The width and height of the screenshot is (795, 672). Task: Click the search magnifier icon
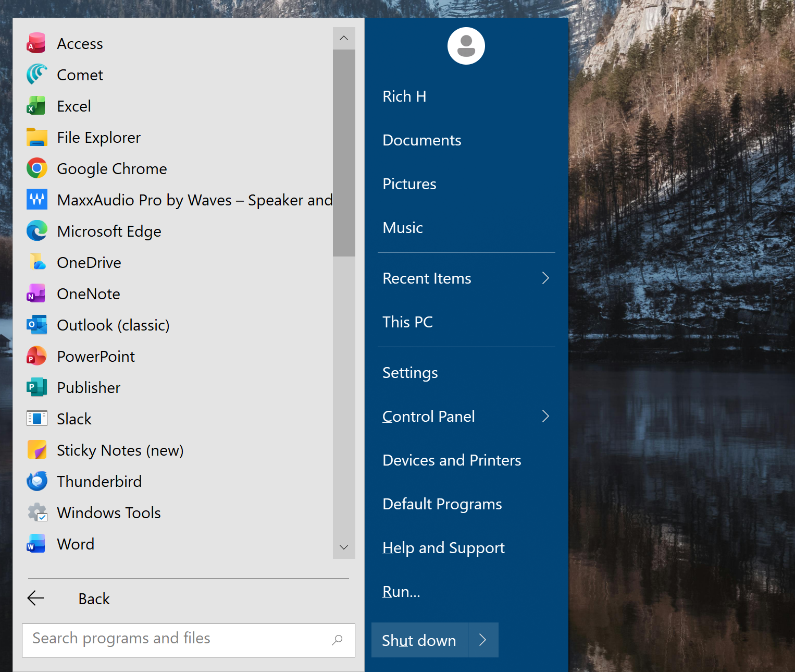[338, 639]
